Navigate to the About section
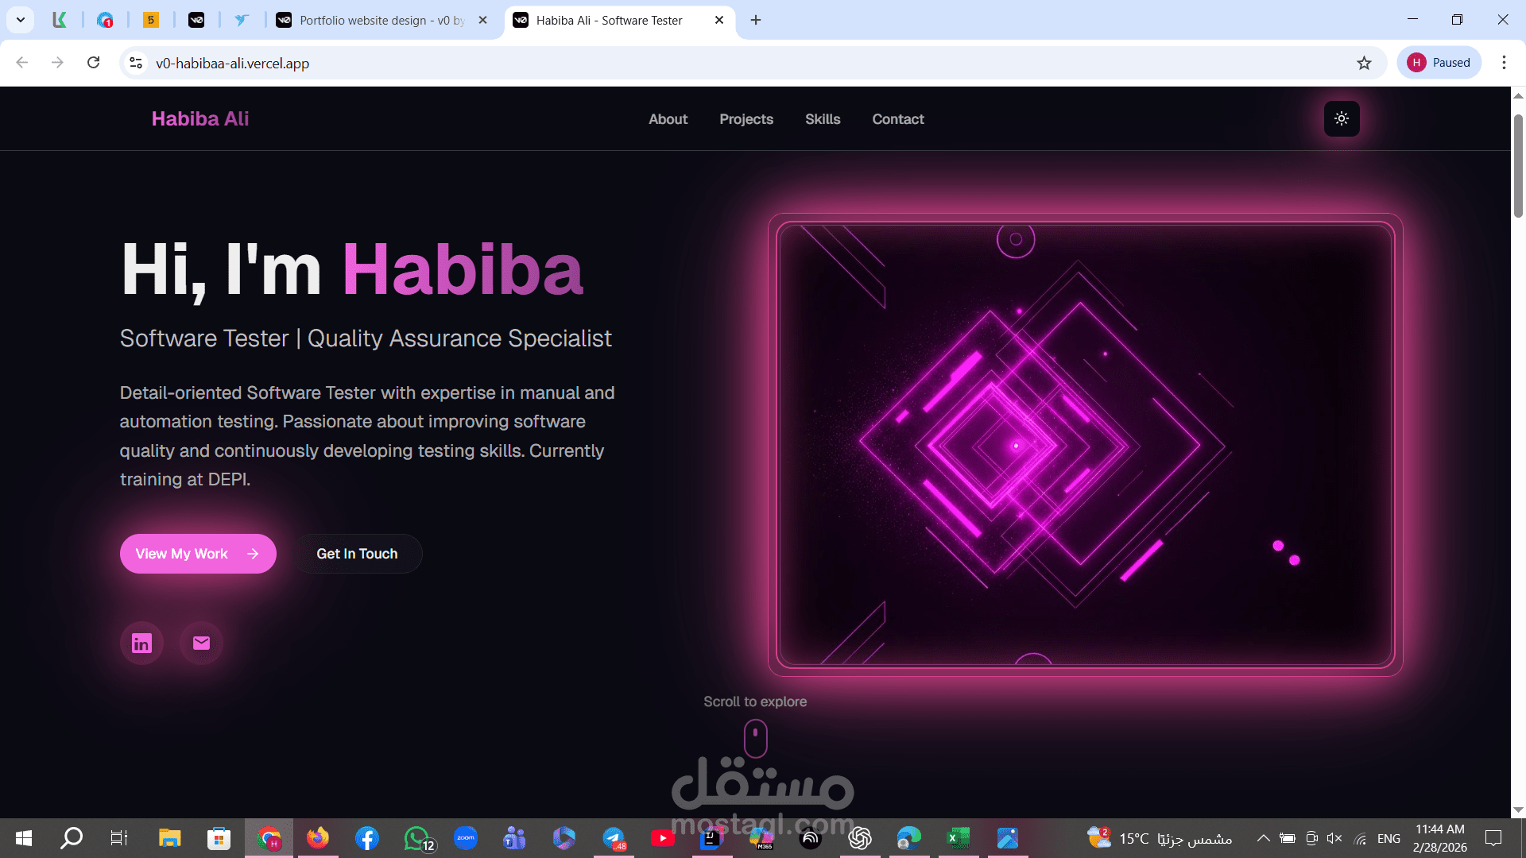1526x858 pixels. 668,119
